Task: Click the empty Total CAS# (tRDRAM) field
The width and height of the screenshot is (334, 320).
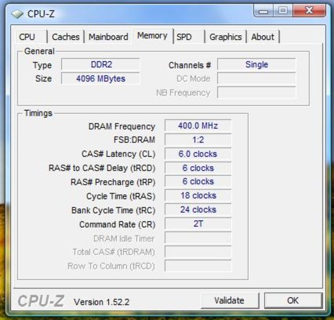Action: (x=198, y=252)
